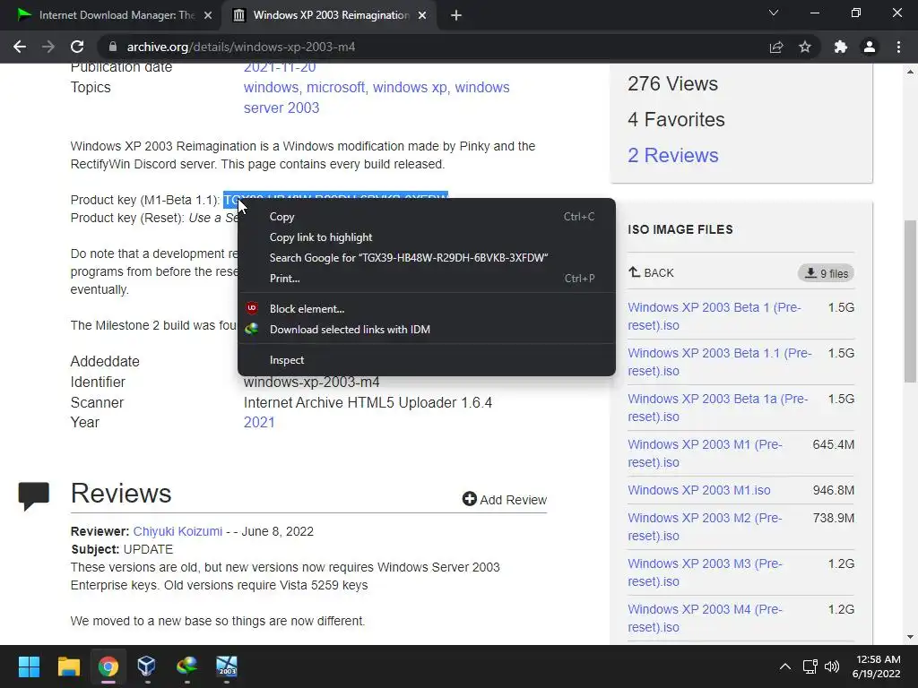Screen dimensions: 918x688
Task: Choose Copy from the context menu
Action: 426,217
